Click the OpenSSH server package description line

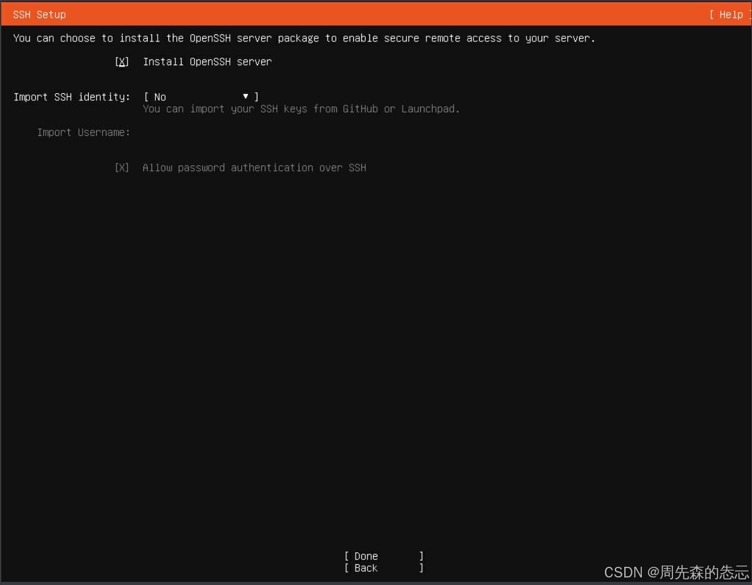point(304,38)
